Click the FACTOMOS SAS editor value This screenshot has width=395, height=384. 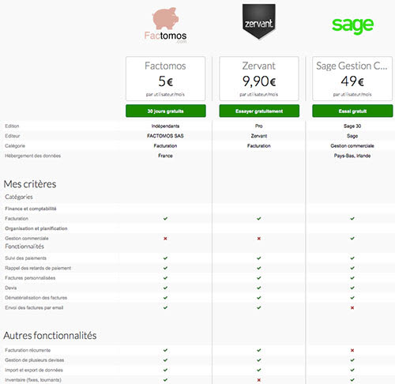165,136
